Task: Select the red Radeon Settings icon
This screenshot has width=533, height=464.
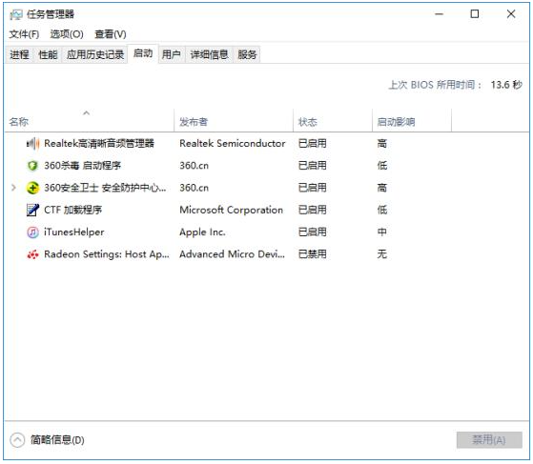Action: pos(32,254)
